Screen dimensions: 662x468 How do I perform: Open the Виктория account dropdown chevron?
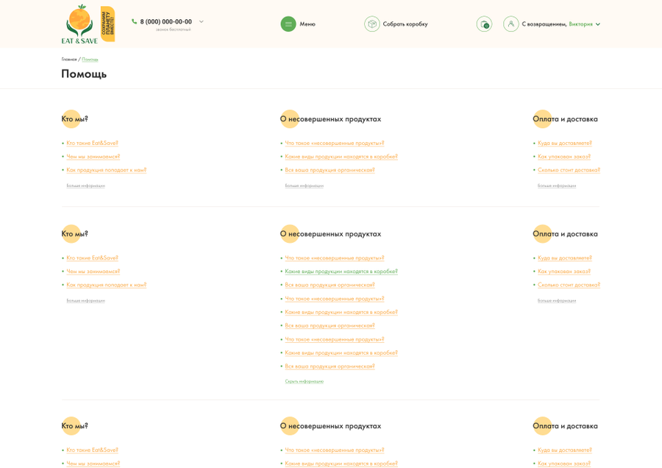pos(598,24)
